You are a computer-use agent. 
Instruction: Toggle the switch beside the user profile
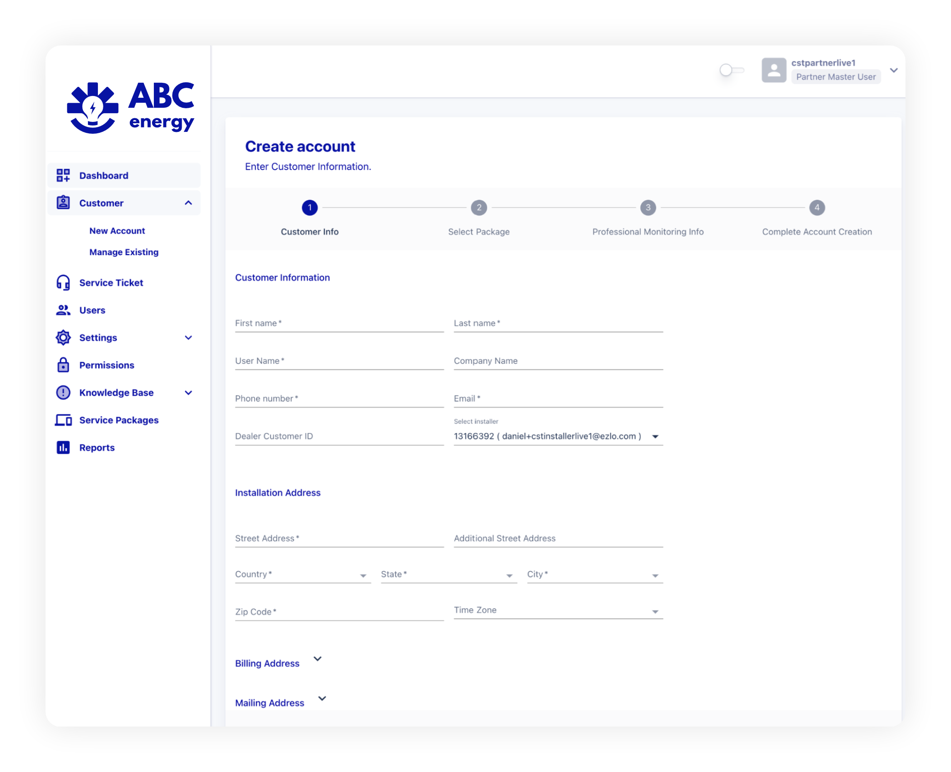(x=732, y=70)
